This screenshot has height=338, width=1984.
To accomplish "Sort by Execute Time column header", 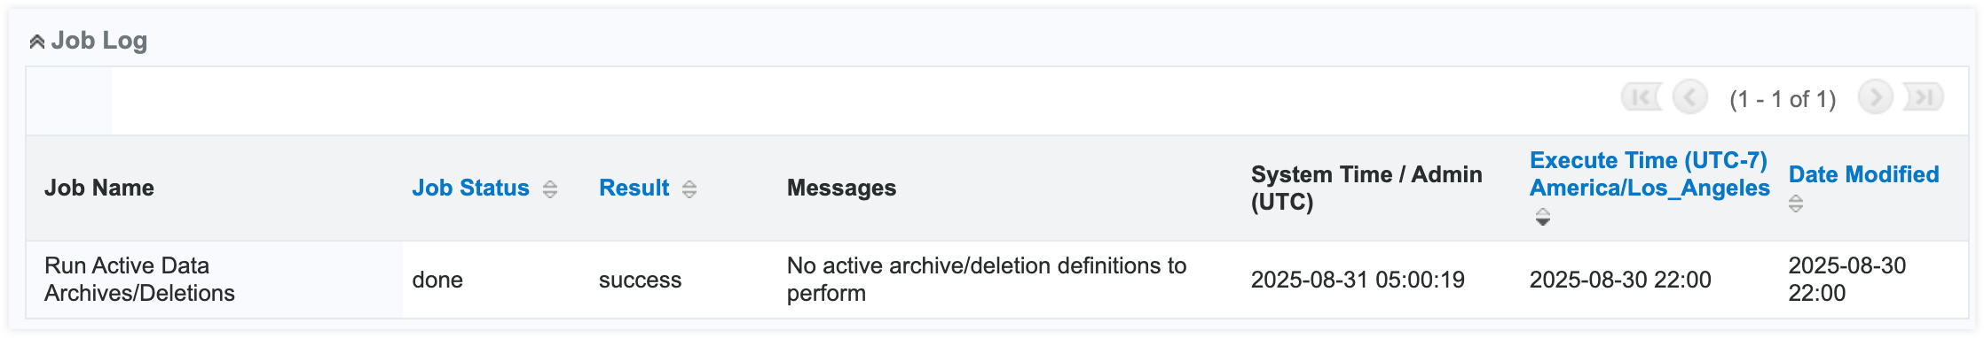I will coord(1649,174).
